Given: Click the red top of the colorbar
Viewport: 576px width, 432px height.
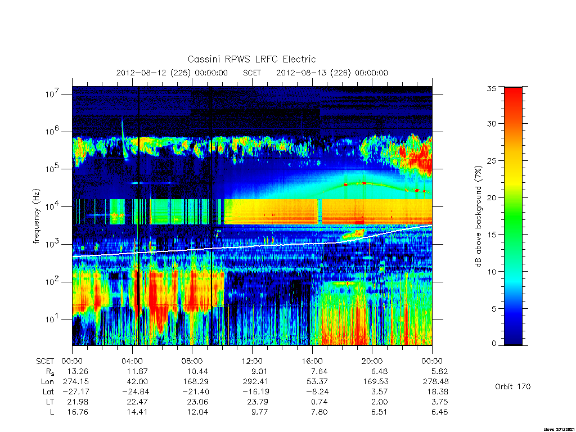Looking at the screenshot, I should pyautogui.click(x=513, y=96).
